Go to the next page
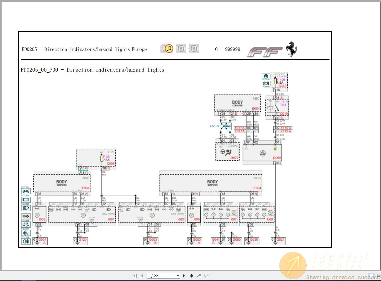Image resolution: width=381 pixels, height=281 pixels. click(184, 276)
